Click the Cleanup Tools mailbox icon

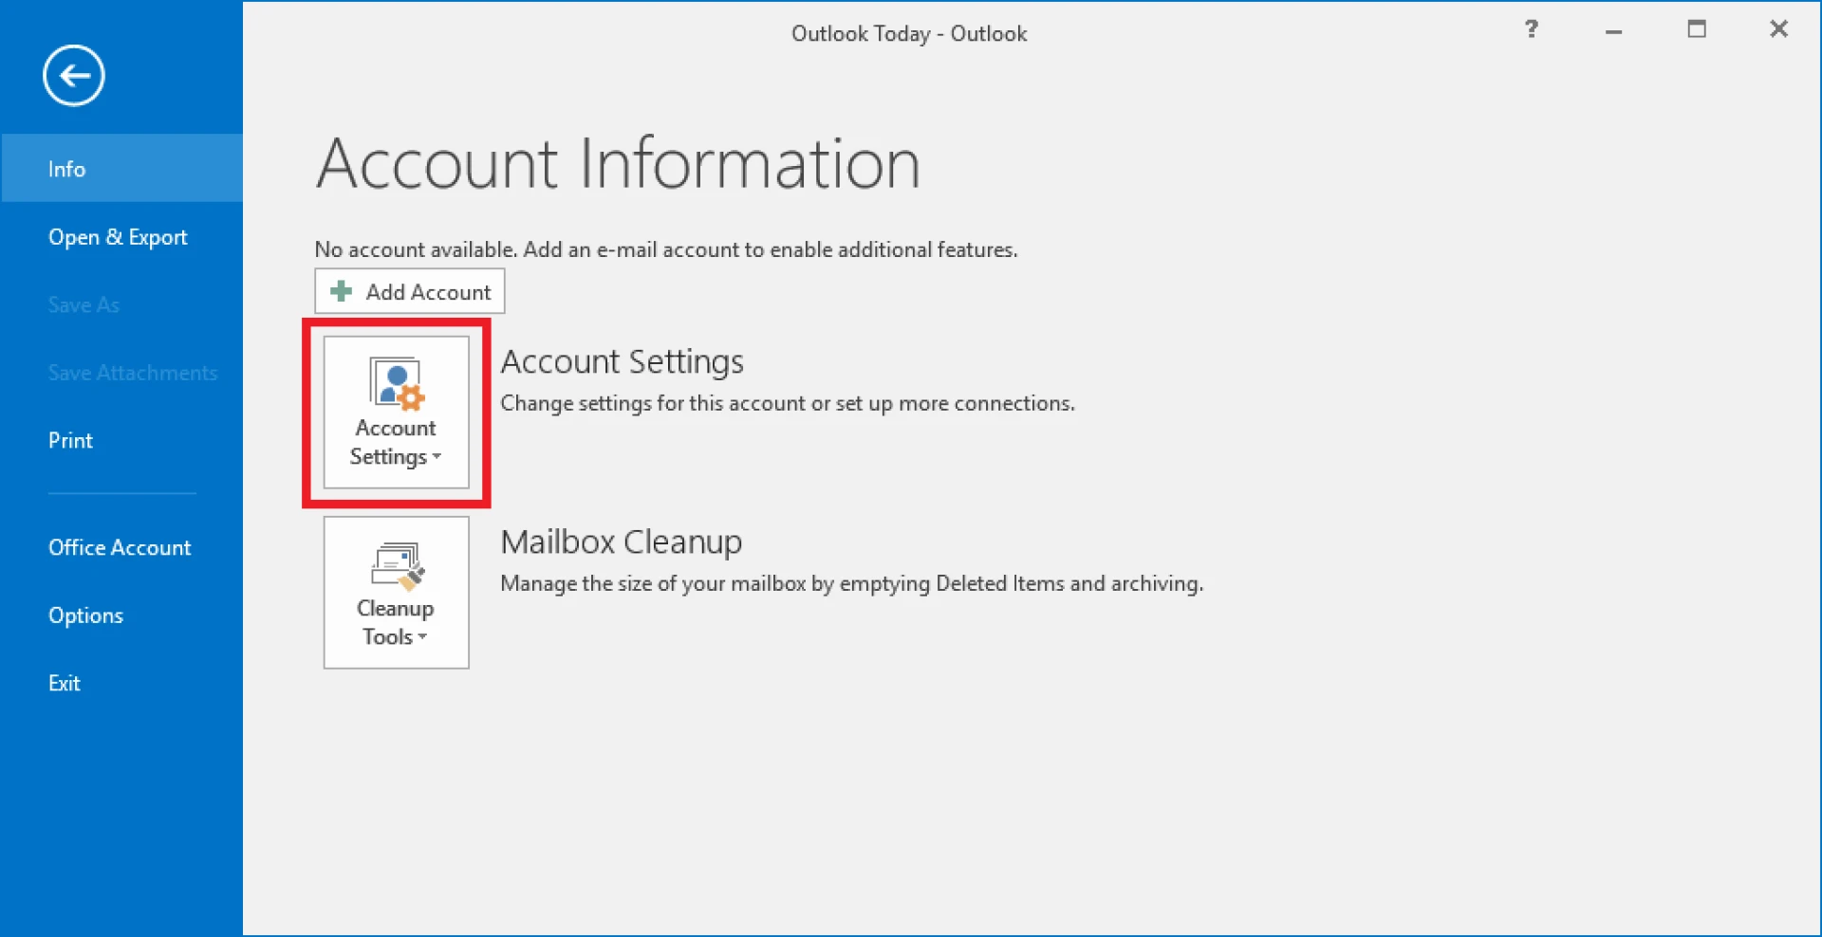[x=396, y=564]
